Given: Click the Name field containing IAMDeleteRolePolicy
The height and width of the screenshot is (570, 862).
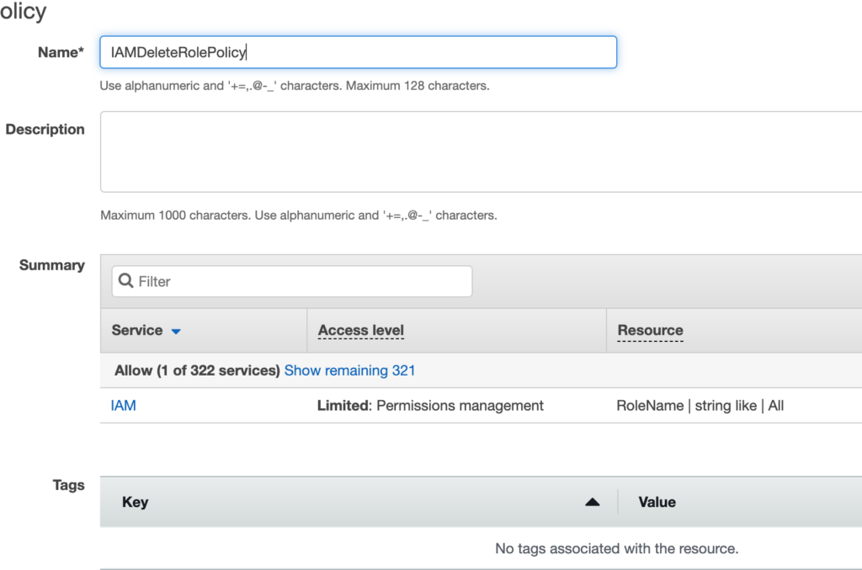Looking at the screenshot, I should pos(358,52).
